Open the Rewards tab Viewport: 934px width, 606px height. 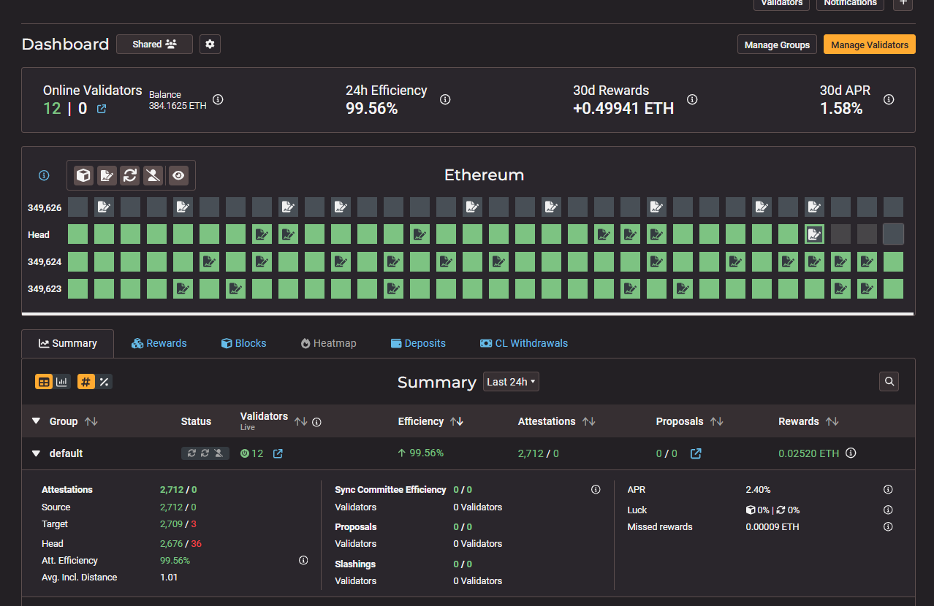click(x=159, y=343)
